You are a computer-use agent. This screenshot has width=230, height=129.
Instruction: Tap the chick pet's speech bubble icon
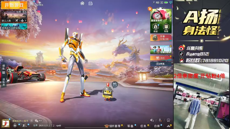pos(115,84)
